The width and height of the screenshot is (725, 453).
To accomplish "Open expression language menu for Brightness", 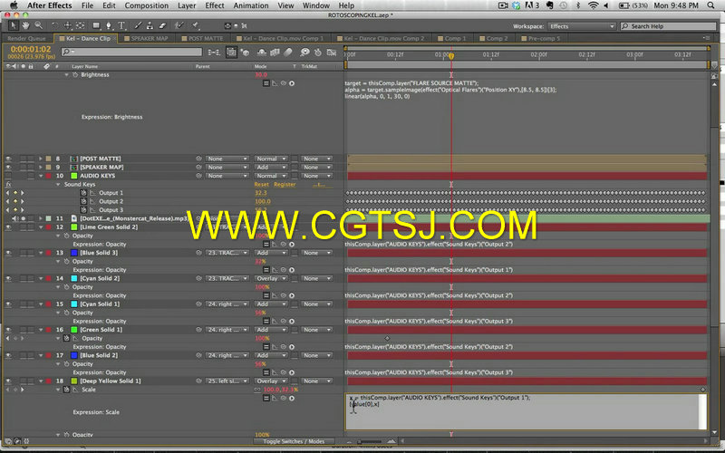I will pyautogui.click(x=292, y=83).
